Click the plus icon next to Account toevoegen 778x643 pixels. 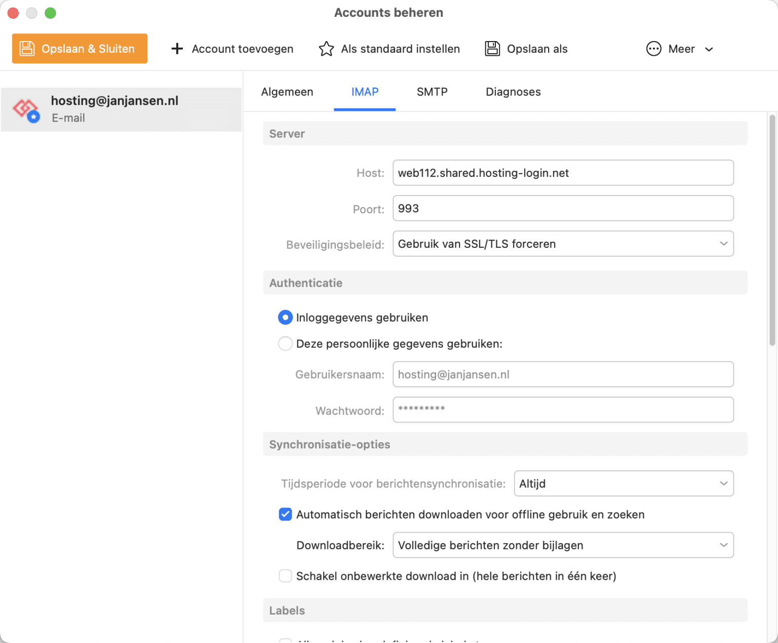point(177,48)
